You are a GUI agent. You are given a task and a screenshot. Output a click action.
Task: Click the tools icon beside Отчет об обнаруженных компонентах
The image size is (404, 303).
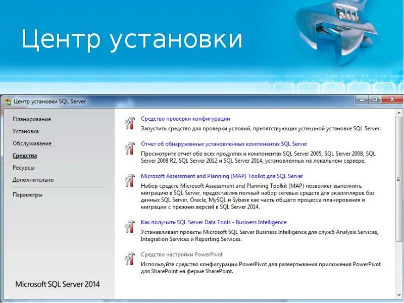(x=130, y=148)
